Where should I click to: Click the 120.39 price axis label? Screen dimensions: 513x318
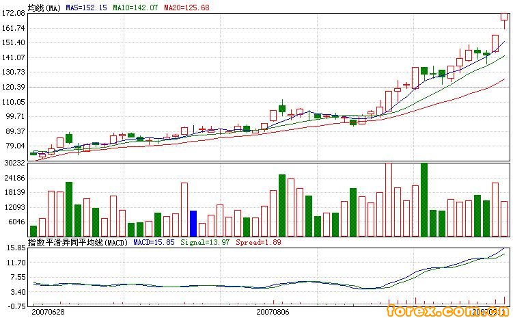point(14,87)
